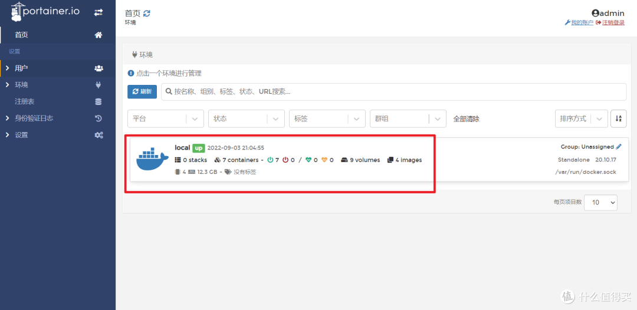Viewport: 637px width, 310px height.
Task: Click the users group icon in sidebar
Action: [x=98, y=68]
